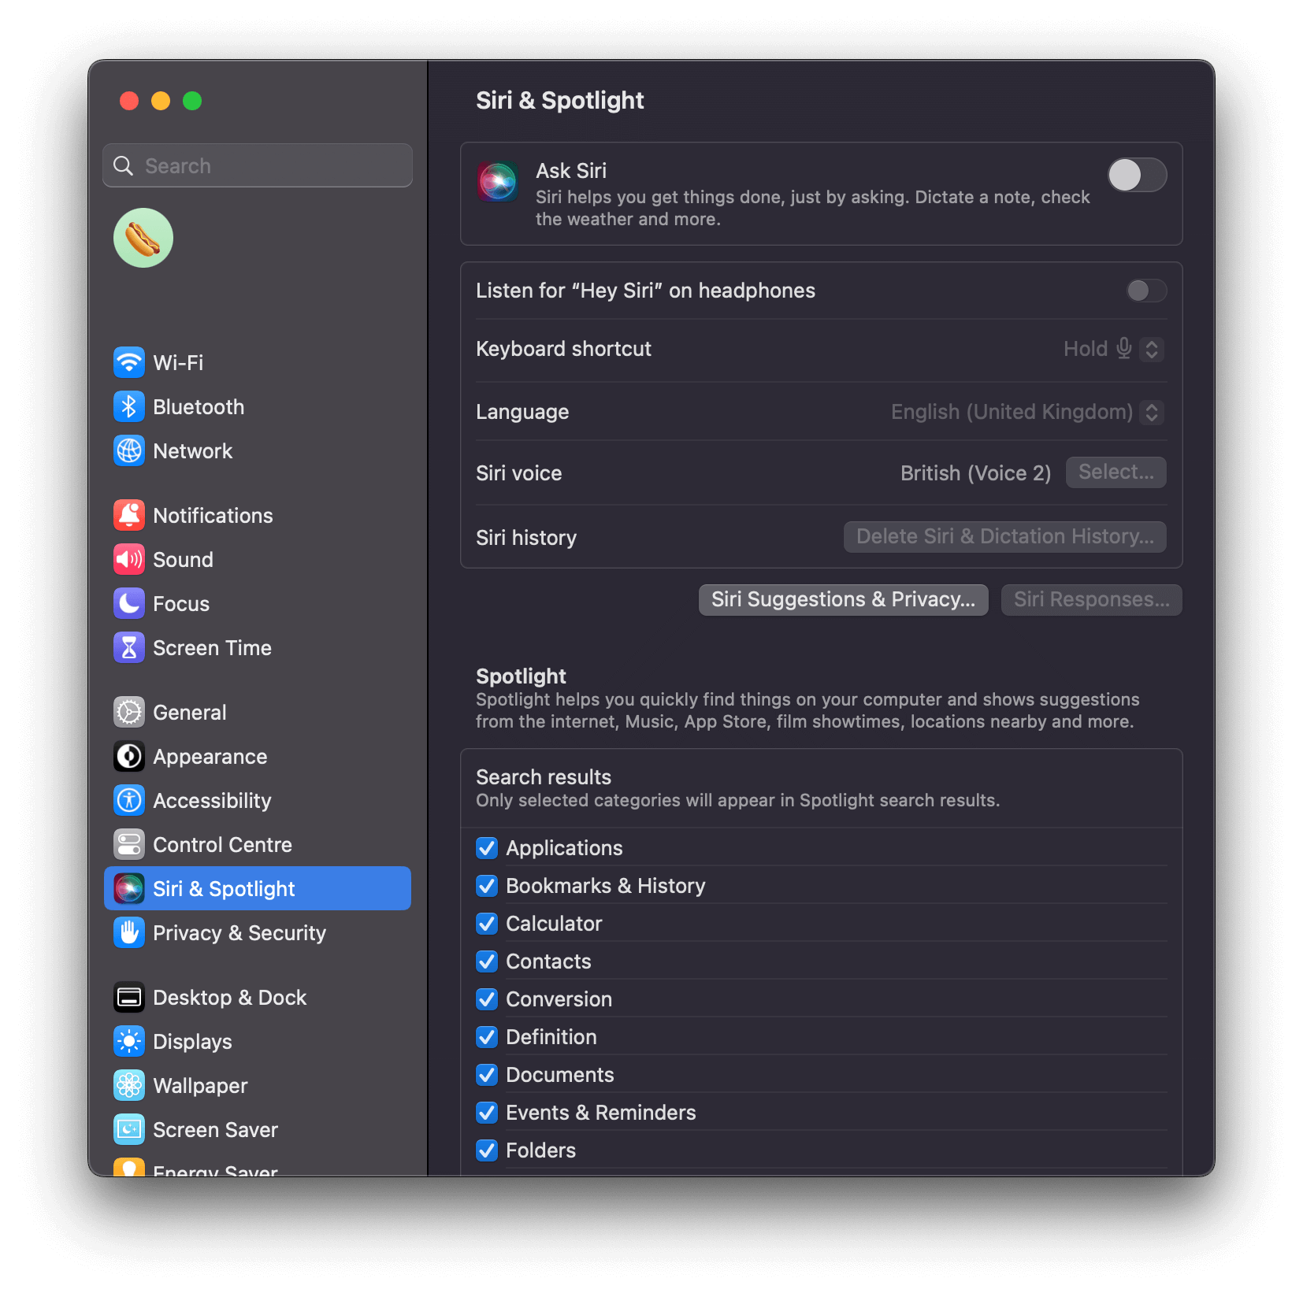
Task: Open Privacy & Security hand icon
Action: point(129,932)
